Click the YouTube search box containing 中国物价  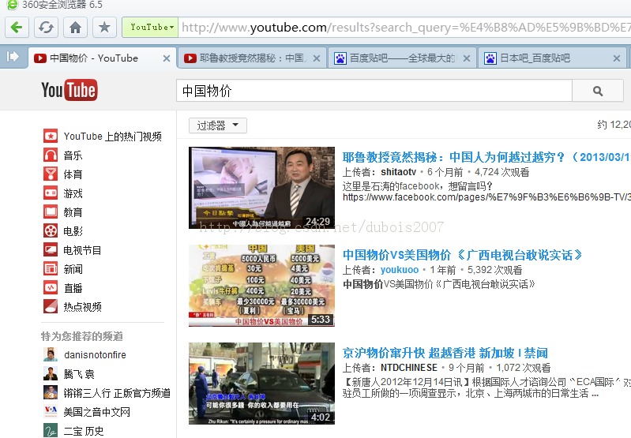pyautogui.click(x=374, y=91)
